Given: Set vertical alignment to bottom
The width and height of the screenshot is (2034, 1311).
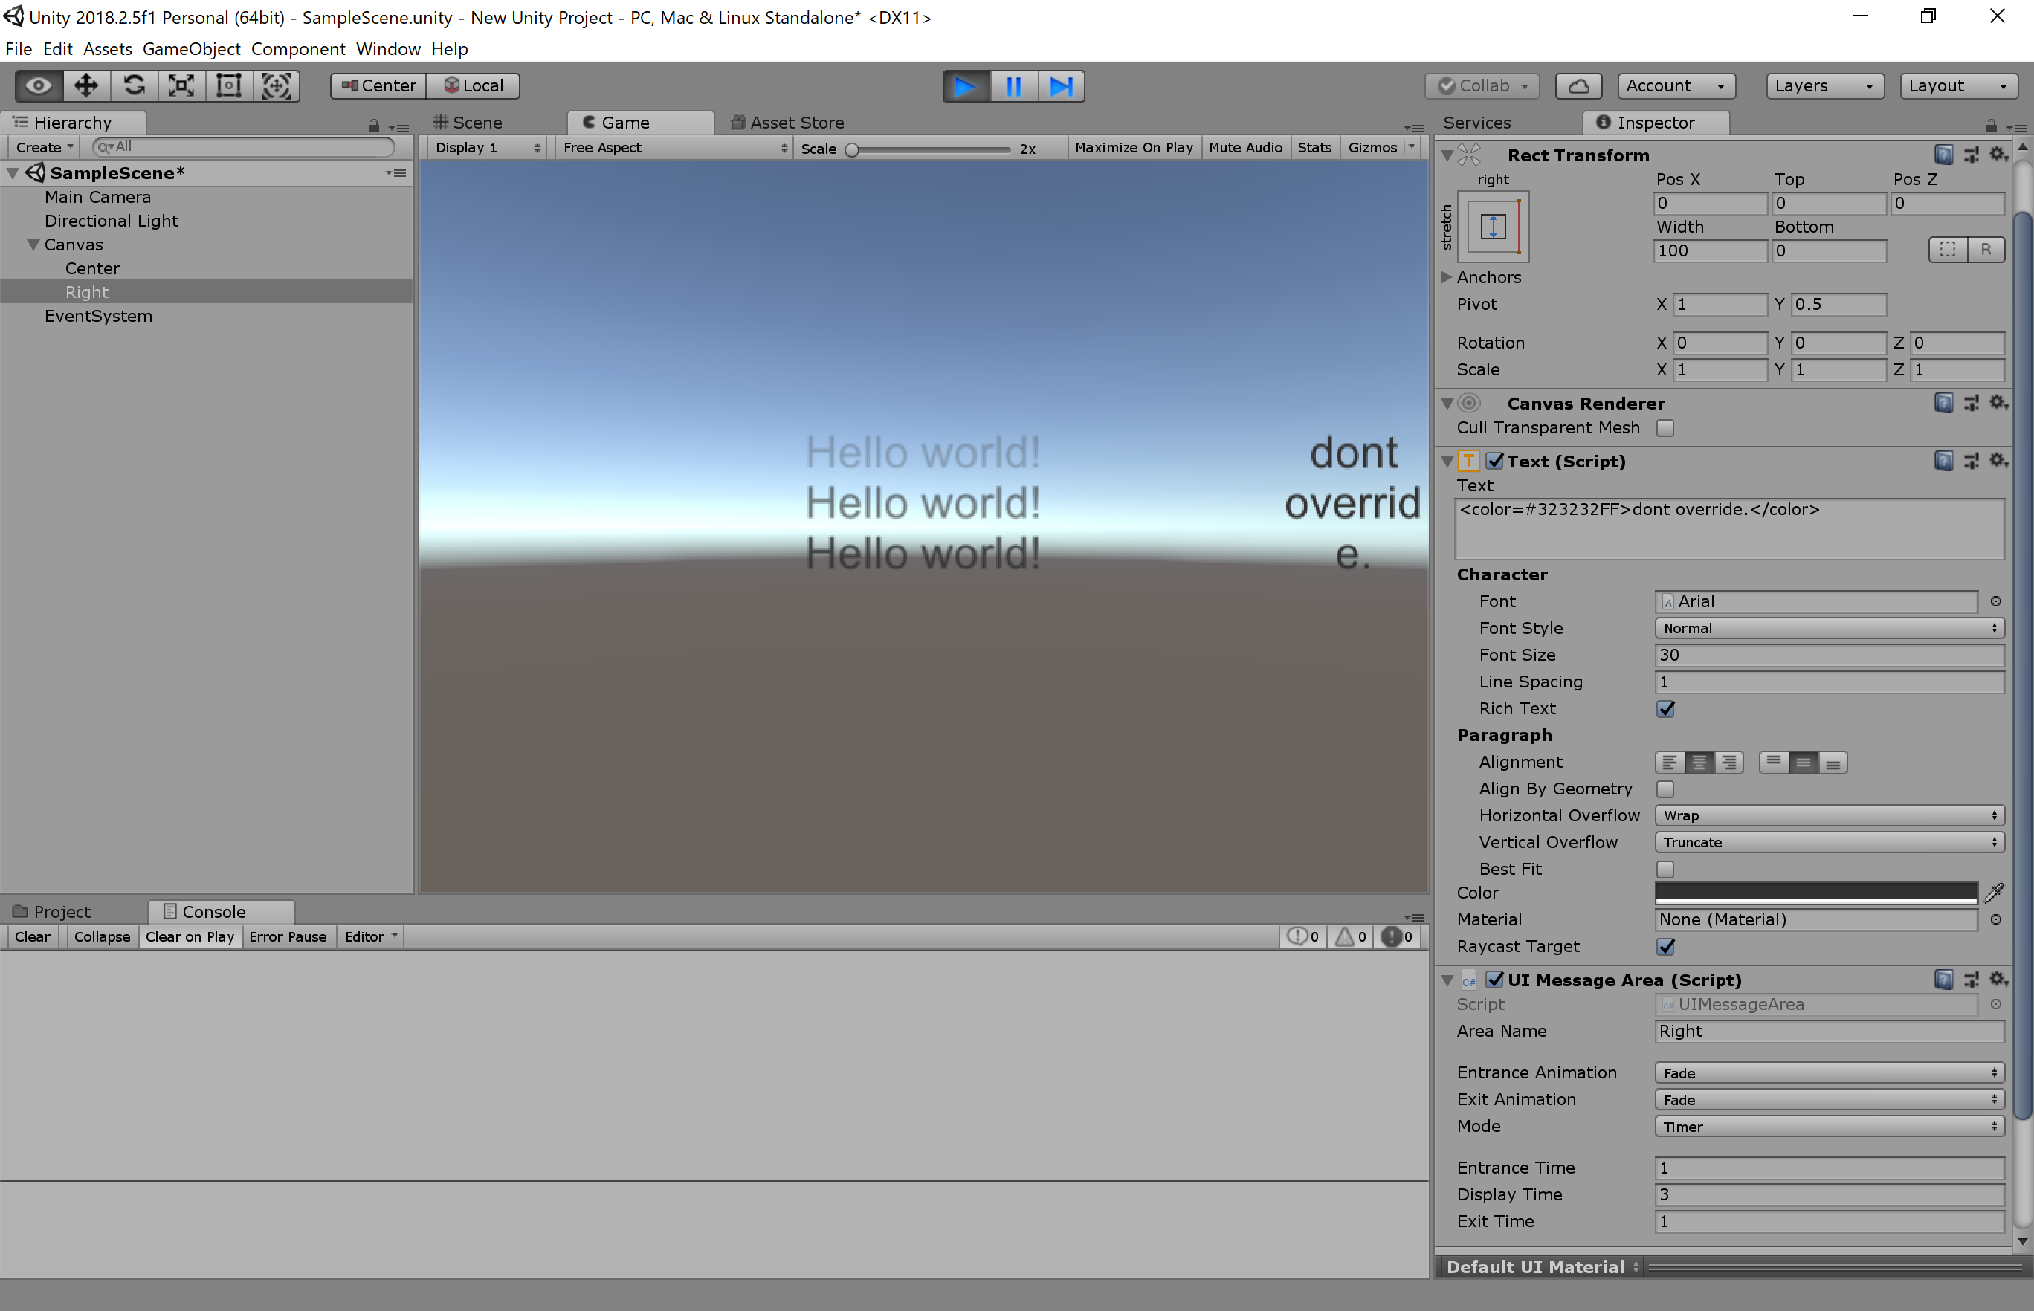Looking at the screenshot, I should [1833, 762].
